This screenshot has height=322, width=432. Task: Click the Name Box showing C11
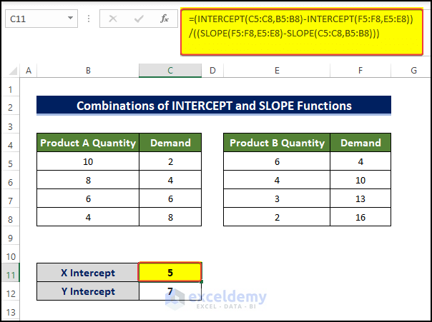pyautogui.click(x=41, y=19)
